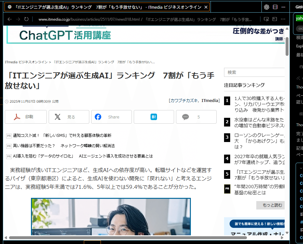The height and width of the screenshot is (244, 303).
Task: Click the X 見る share button
Action: pyautogui.click(x=69, y=117)
